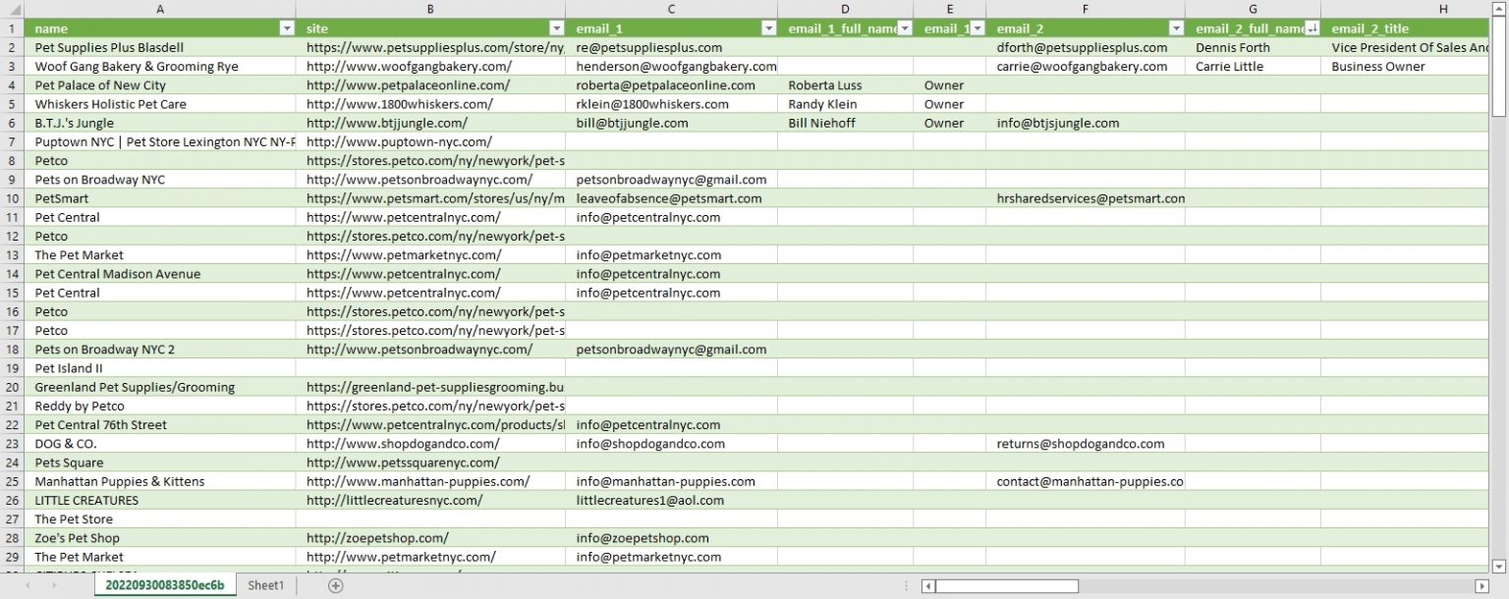The width and height of the screenshot is (1509, 599).
Task: Click the New Sheet plus icon
Action: point(335,584)
